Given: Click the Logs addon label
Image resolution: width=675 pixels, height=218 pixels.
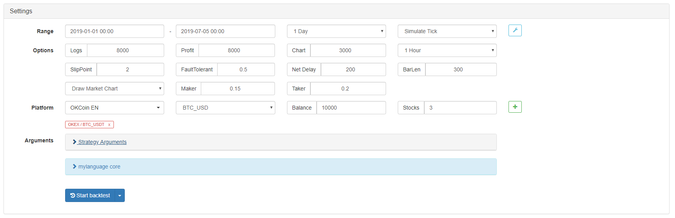Looking at the screenshot, I should pos(76,50).
